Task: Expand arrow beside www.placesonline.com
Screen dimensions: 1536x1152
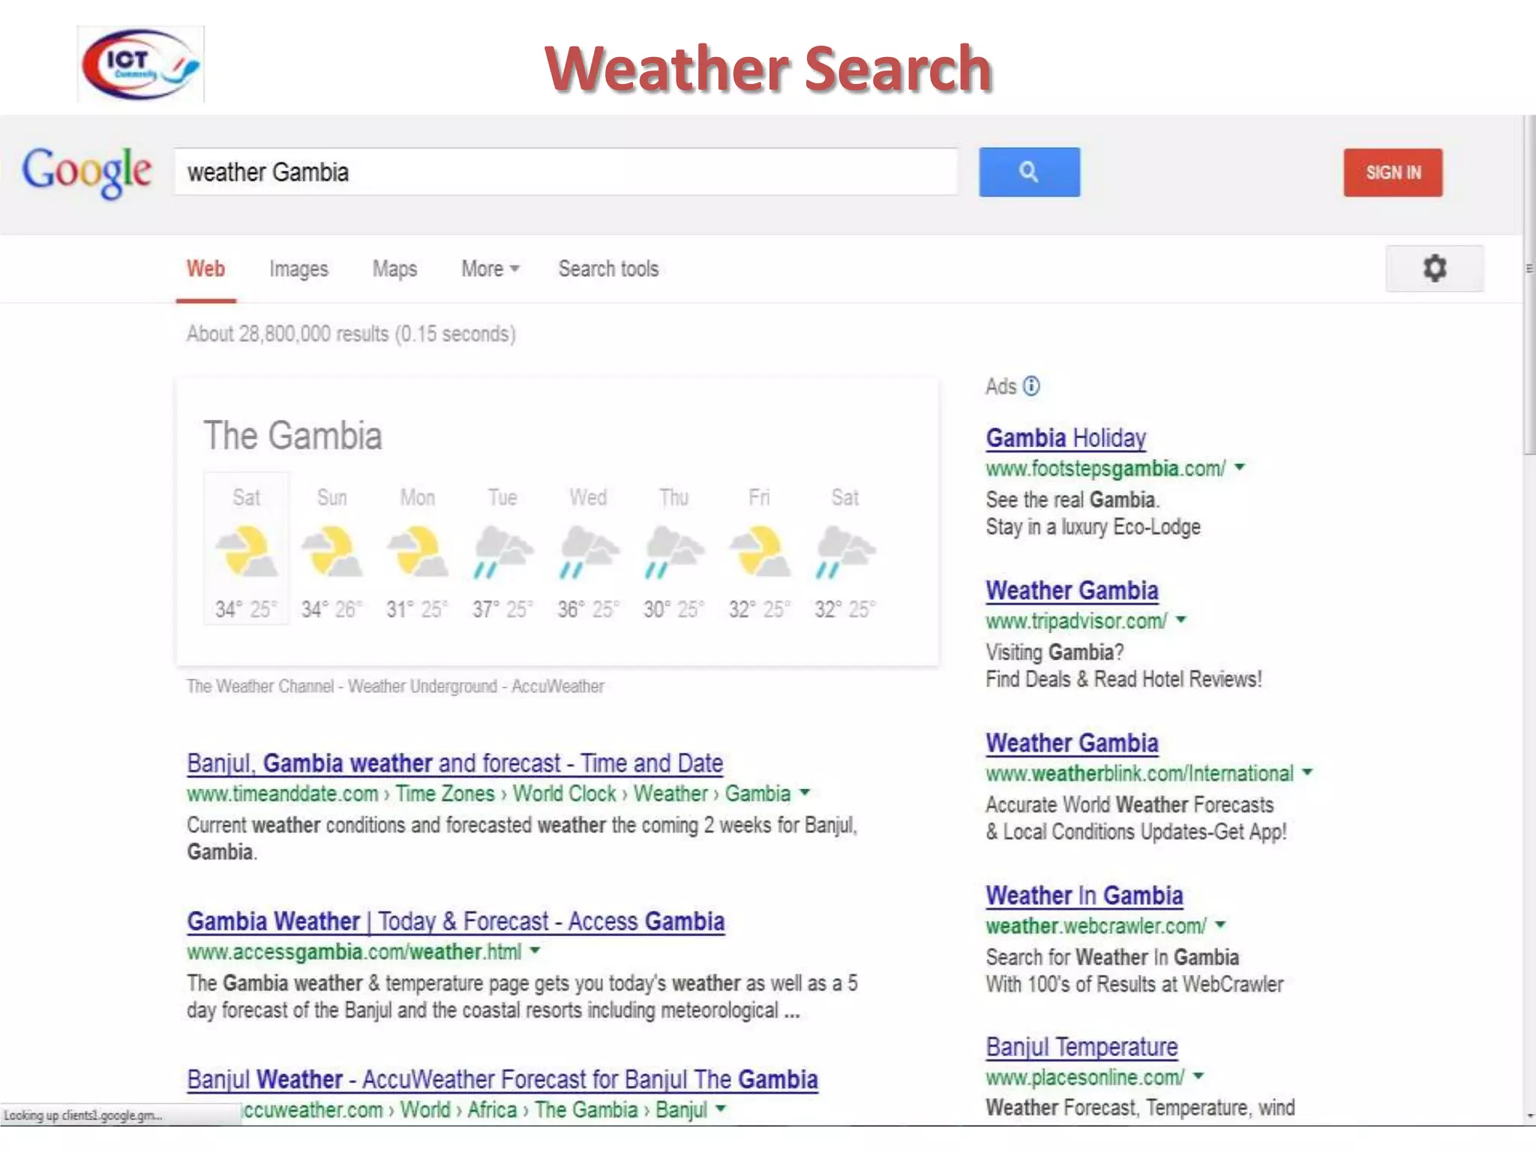Action: [1198, 1075]
